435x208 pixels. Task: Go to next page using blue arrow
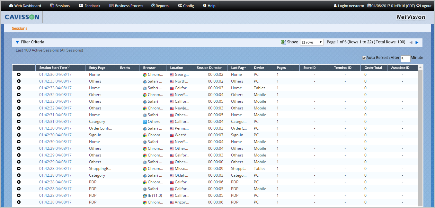(417, 43)
